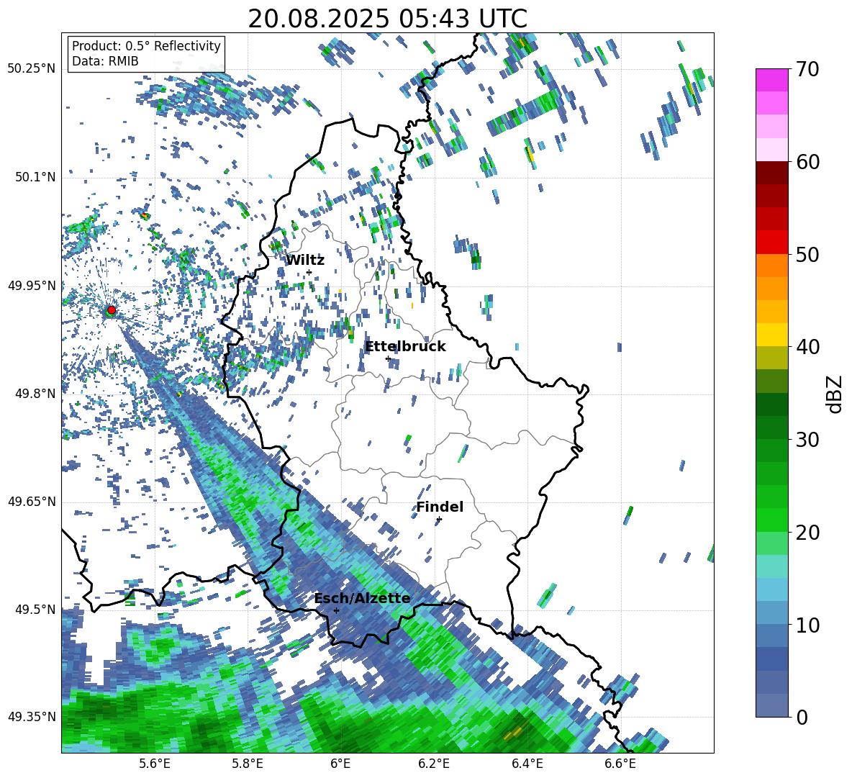
Task: Click the 50 tick on the colorbar
Action: (x=807, y=254)
